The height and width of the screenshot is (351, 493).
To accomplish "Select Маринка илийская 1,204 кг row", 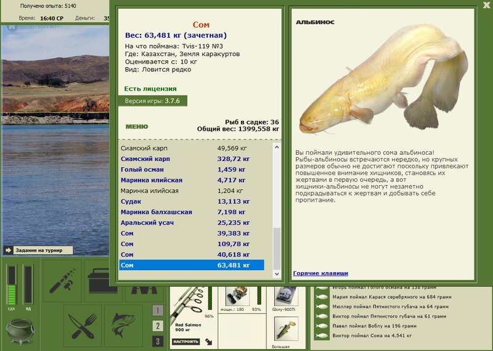I will 192,191.
